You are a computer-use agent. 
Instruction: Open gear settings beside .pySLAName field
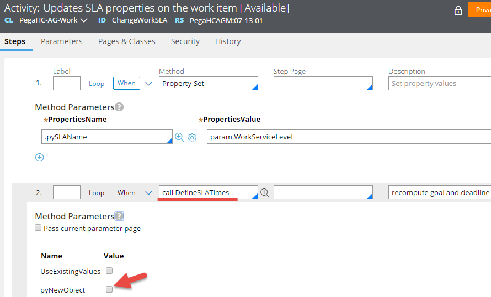(192, 137)
